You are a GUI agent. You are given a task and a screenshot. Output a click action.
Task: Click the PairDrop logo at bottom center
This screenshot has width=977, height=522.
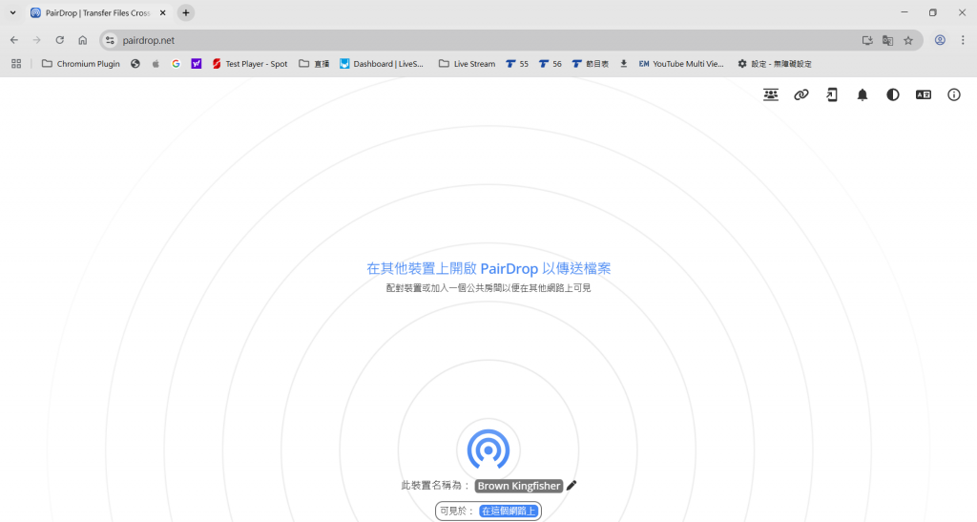(488, 449)
